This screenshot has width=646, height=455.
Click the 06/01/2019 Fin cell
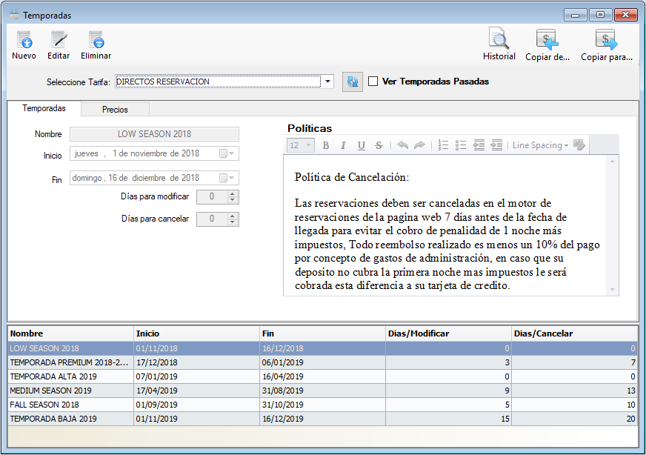click(323, 362)
